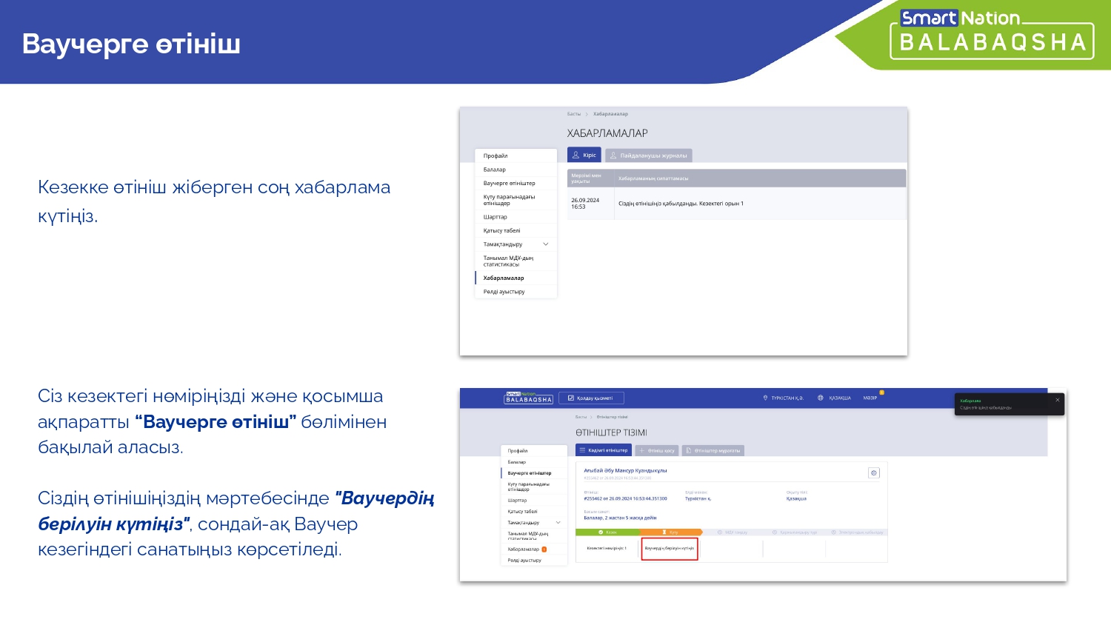1111x625 pixels.
Task: Click the plus icon on Өтініш қосу
Action: [642, 450]
